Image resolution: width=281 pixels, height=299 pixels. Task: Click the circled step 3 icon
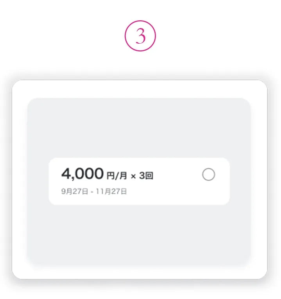[140, 36]
